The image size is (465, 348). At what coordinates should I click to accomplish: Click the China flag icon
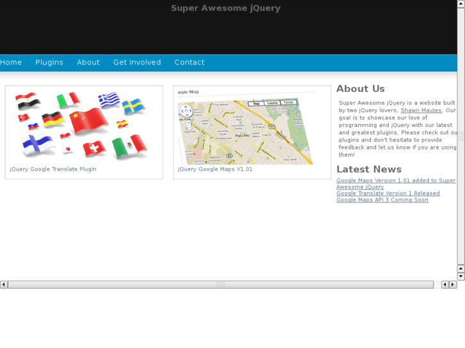pos(88,121)
